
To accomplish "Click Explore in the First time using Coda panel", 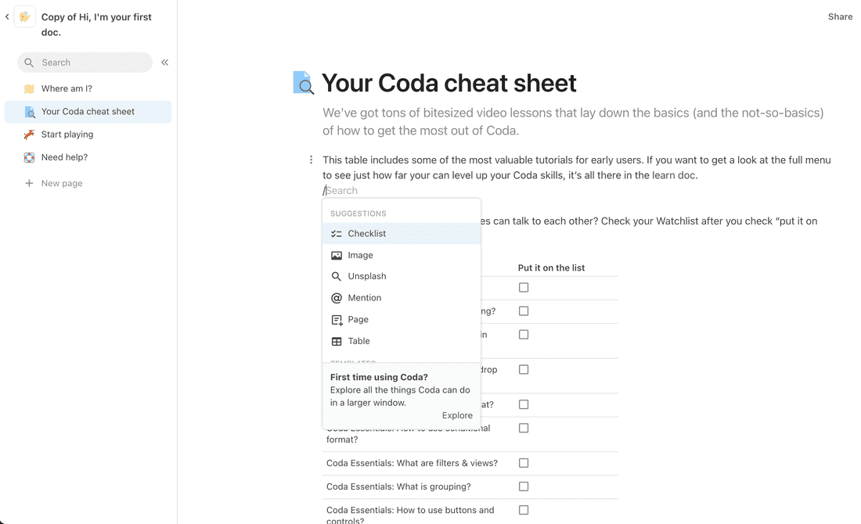I will point(457,415).
